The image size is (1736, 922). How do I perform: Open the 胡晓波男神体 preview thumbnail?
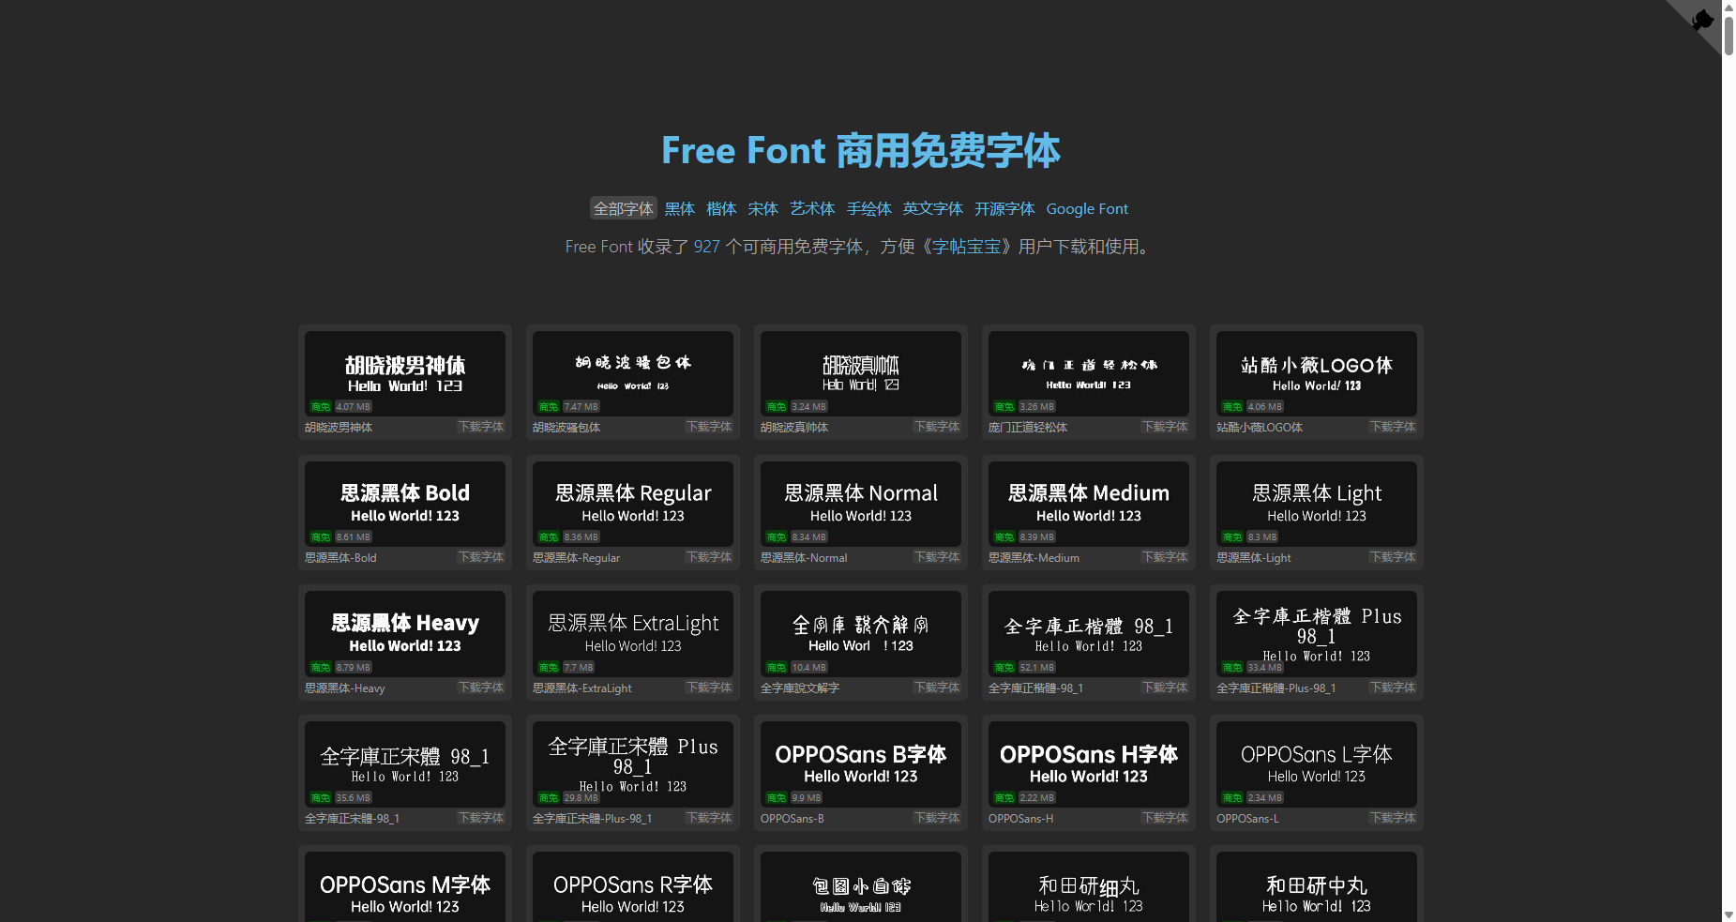coord(405,373)
